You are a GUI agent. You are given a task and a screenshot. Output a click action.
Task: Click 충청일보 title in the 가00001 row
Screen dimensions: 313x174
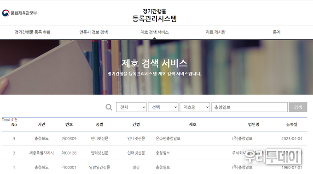coord(162,168)
